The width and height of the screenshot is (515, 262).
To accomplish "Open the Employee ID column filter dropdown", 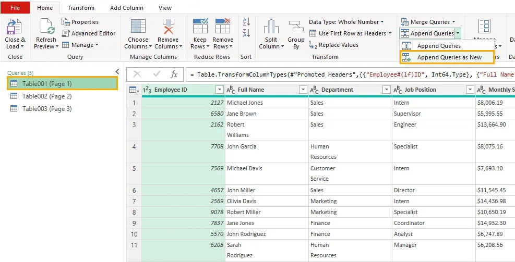I will tap(219, 90).
